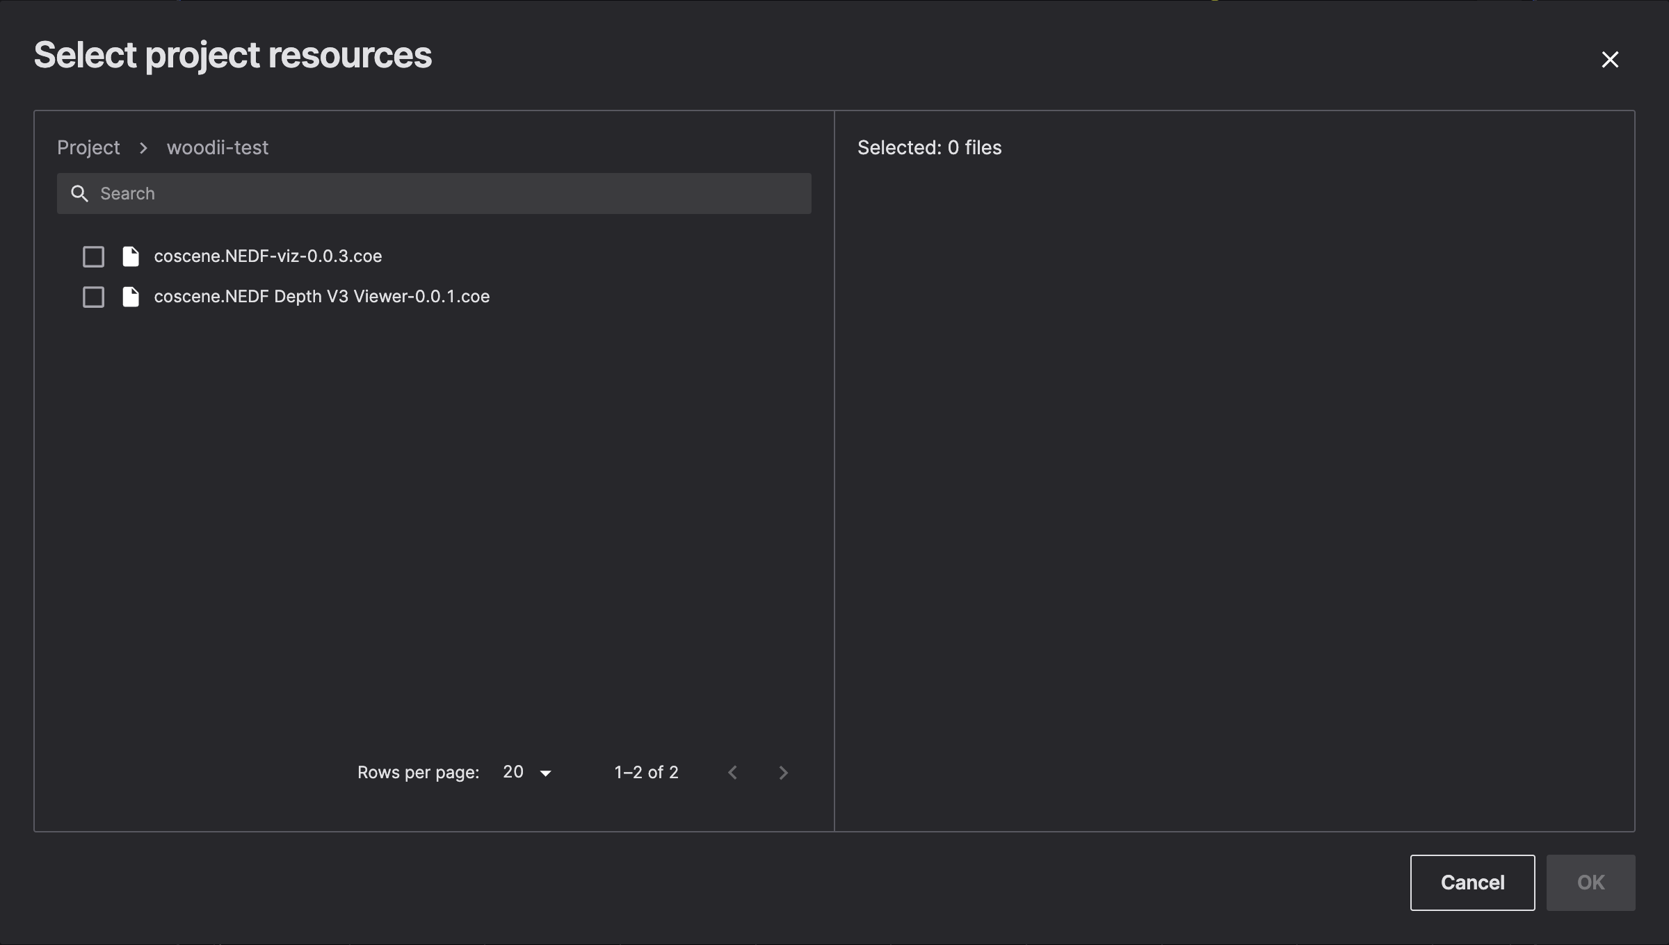Select coscene.NEDF Depth V3 Viewer-0.0.1.coe via its checkbox
Screen dimensions: 1669x945
point(93,297)
